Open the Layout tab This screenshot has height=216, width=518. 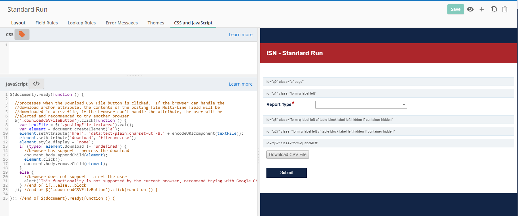pos(18,23)
